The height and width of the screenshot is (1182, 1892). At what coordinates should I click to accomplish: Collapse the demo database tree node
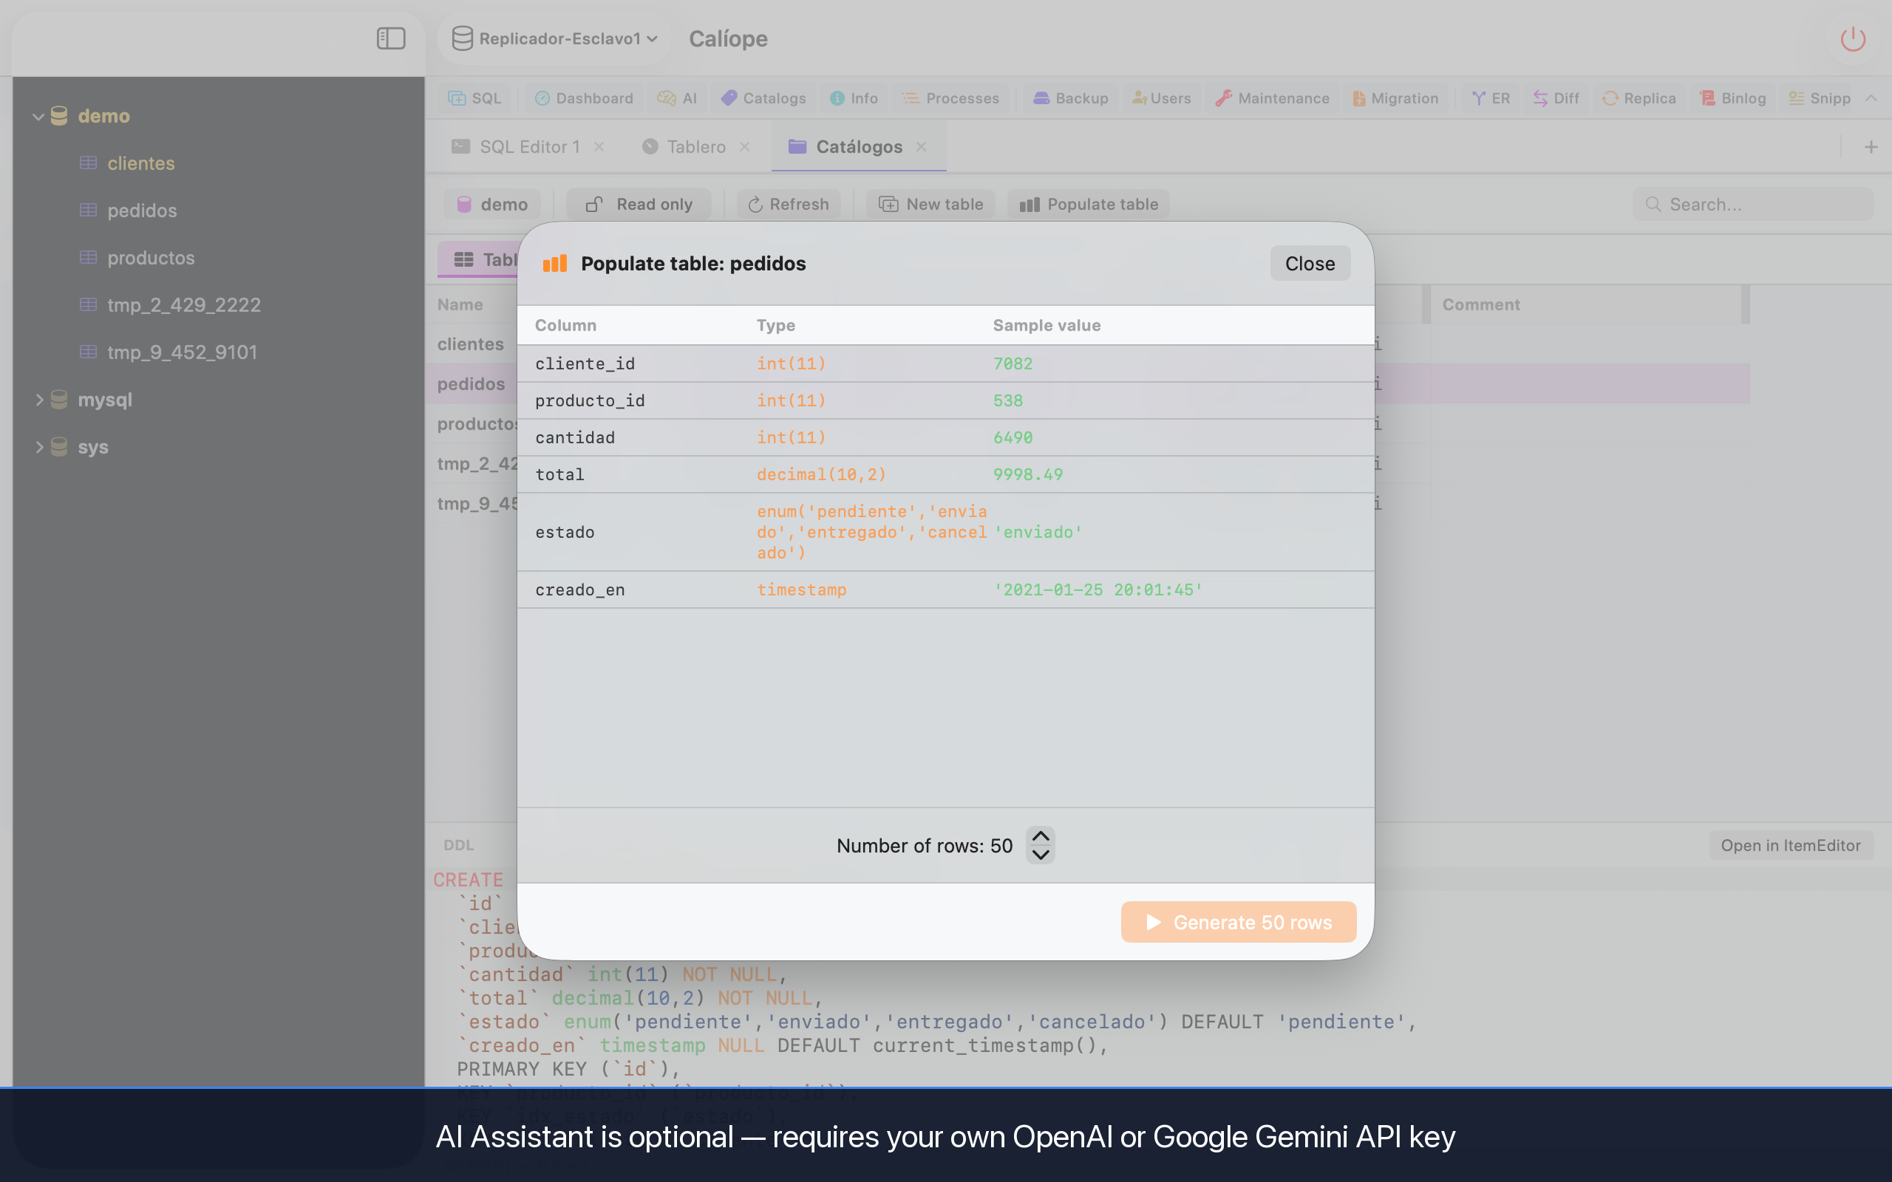(x=38, y=117)
